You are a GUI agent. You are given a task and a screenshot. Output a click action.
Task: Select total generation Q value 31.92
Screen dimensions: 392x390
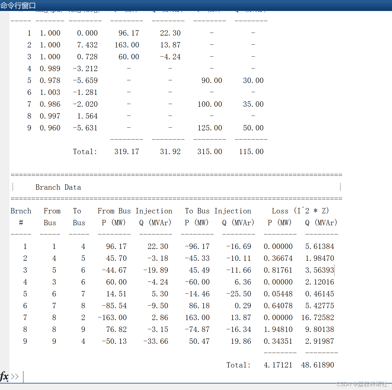click(170, 152)
